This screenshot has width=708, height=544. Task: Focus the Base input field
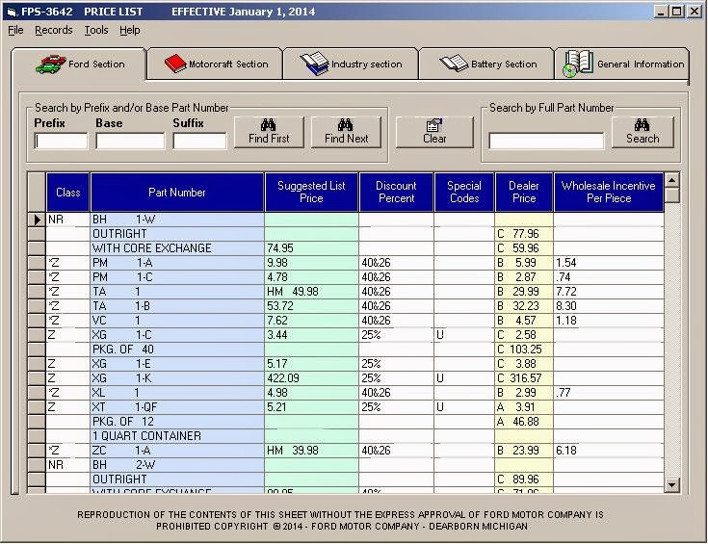130,141
